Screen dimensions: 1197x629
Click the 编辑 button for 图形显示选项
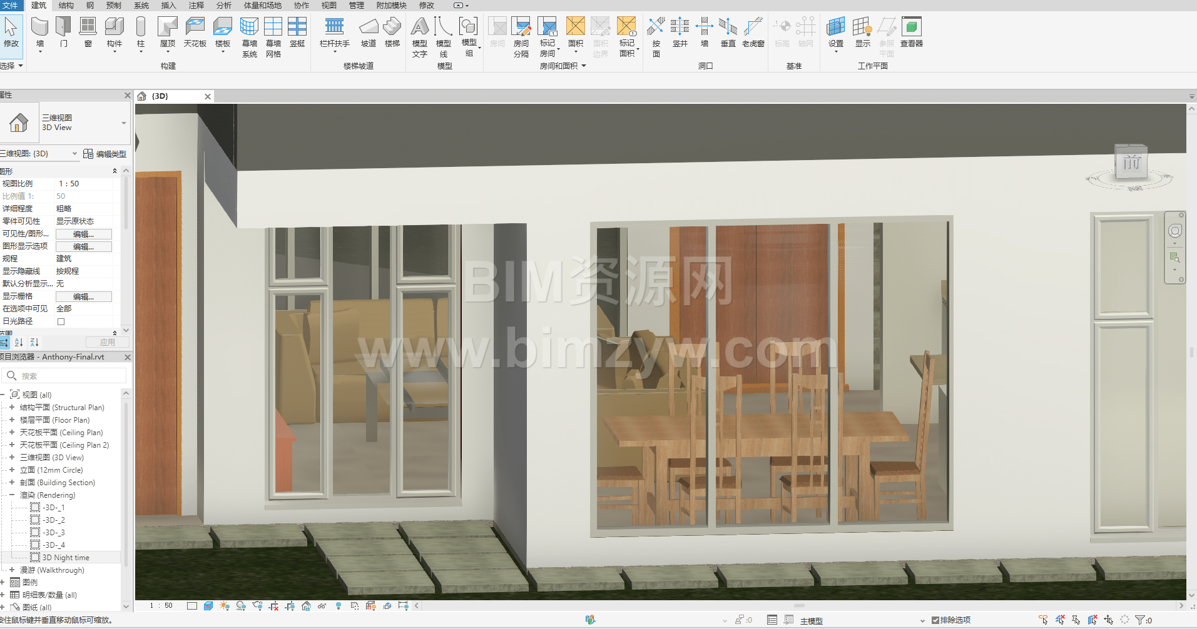pos(83,246)
